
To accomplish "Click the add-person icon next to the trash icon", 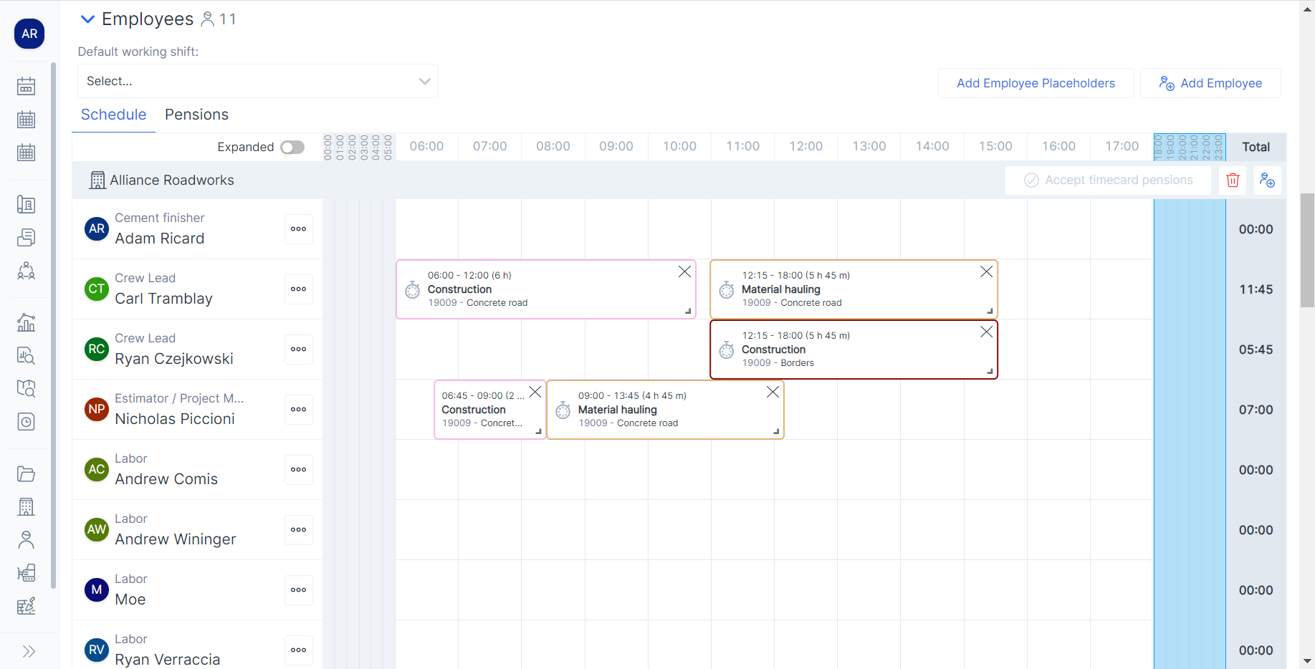I will [1267, 180].
